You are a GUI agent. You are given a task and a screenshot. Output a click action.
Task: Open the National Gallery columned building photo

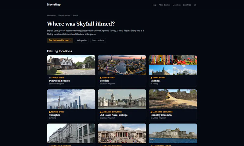click(122, 133)
